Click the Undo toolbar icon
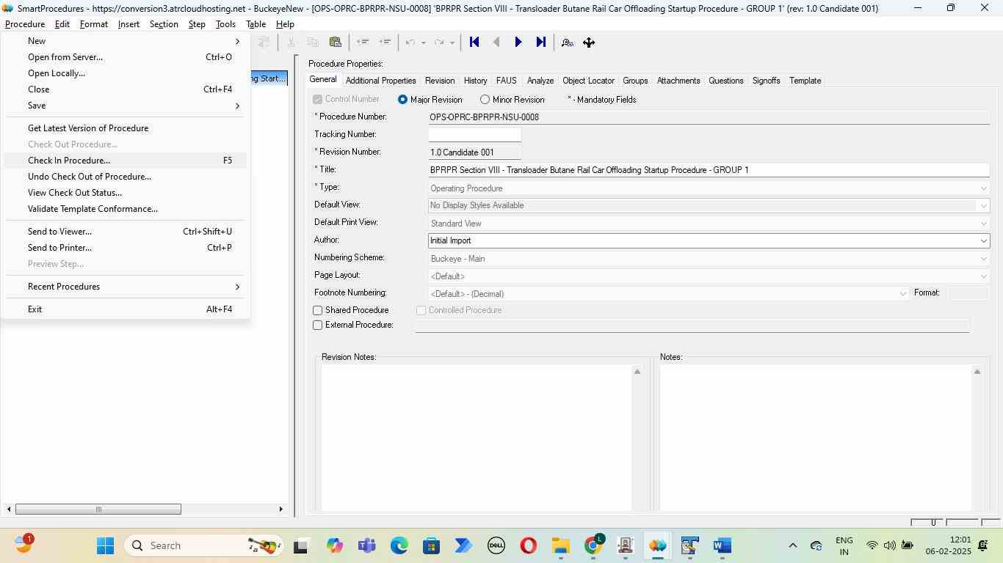1003x563 pixels. (x=411, y=43)
